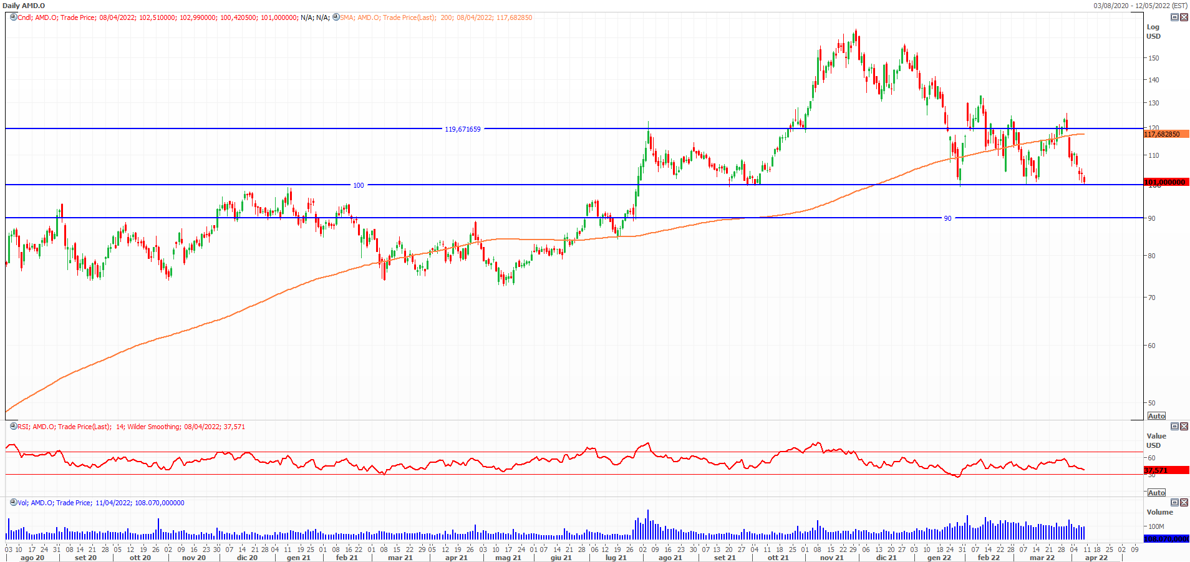Screen dimensions: 1190x562
Task: Select the RSI 14 Wilder Smoothing legend
Action: click(x=131, y=427)
